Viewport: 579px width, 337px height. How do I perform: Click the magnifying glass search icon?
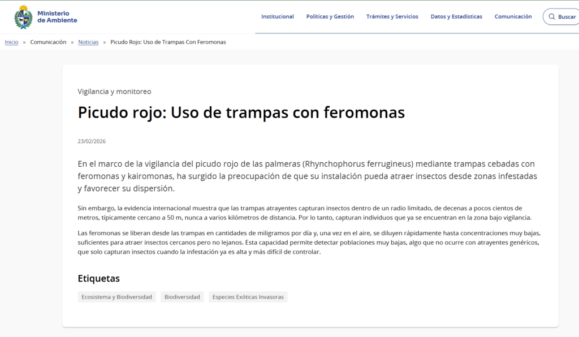tap(552, 17)
